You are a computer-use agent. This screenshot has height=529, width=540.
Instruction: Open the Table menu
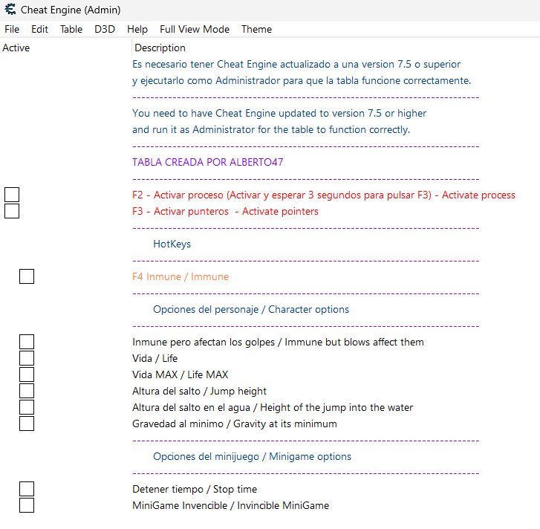tap(71, 29)
